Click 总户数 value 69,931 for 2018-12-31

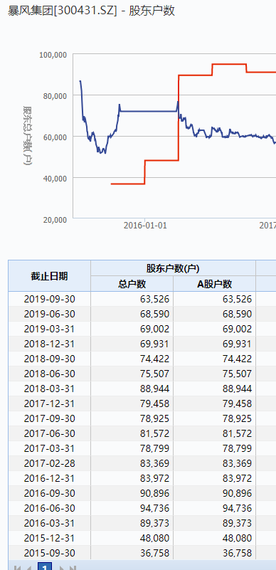tap(154, 344)
